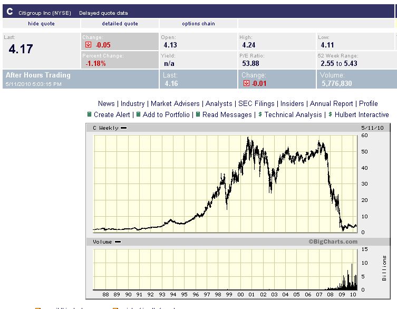Open Hulbert Interactive link

click(x=362, y=115)
